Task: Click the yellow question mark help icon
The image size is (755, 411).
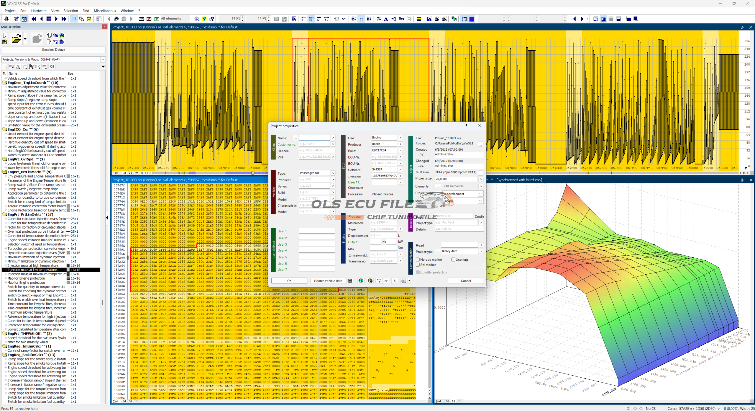Action: click(204, 19)
